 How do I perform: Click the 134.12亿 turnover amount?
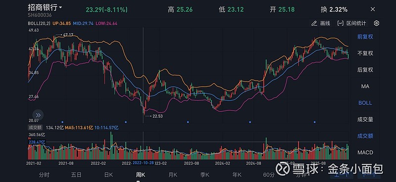[54, 128]
